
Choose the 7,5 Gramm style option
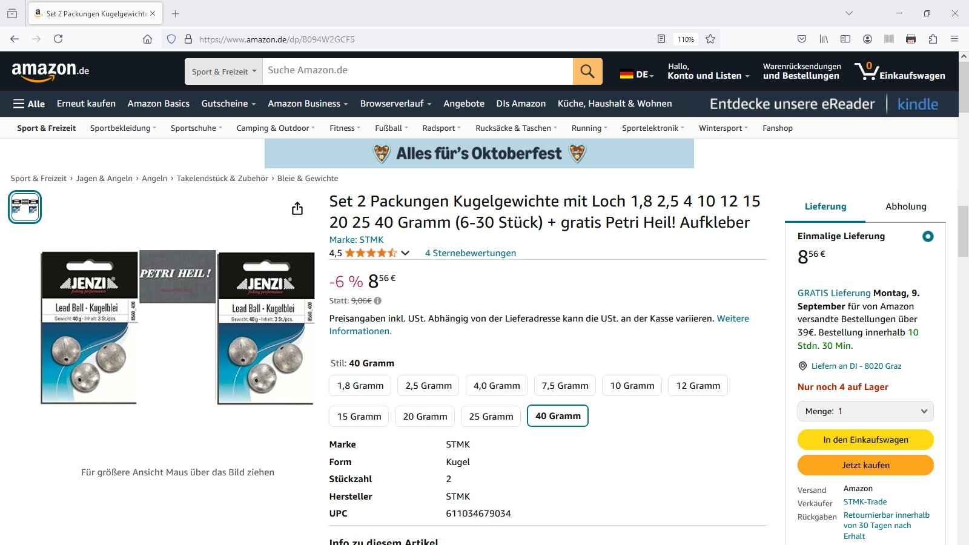(565, 386)
